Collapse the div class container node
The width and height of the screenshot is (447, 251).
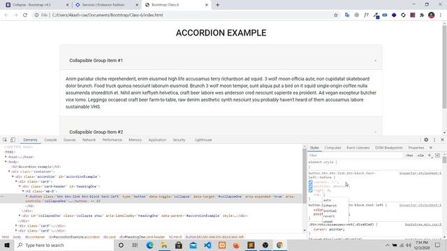pyautogui.click(x=9, y=172)
